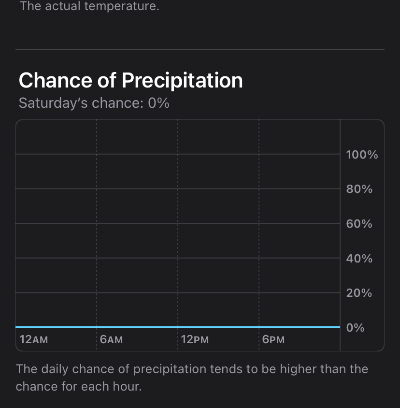Tap the 60% gridline above 12PM
This screenshot has width=400, height=408.
(x=178, y=223)
